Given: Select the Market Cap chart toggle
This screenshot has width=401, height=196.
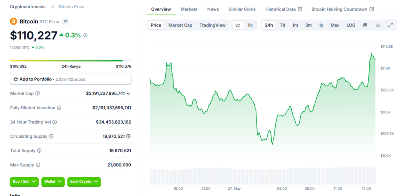Looking at the screenshot, I should 180,25.
